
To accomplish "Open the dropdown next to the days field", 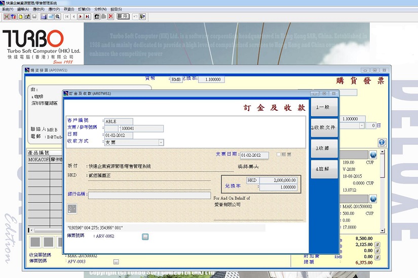I will 362,125.
